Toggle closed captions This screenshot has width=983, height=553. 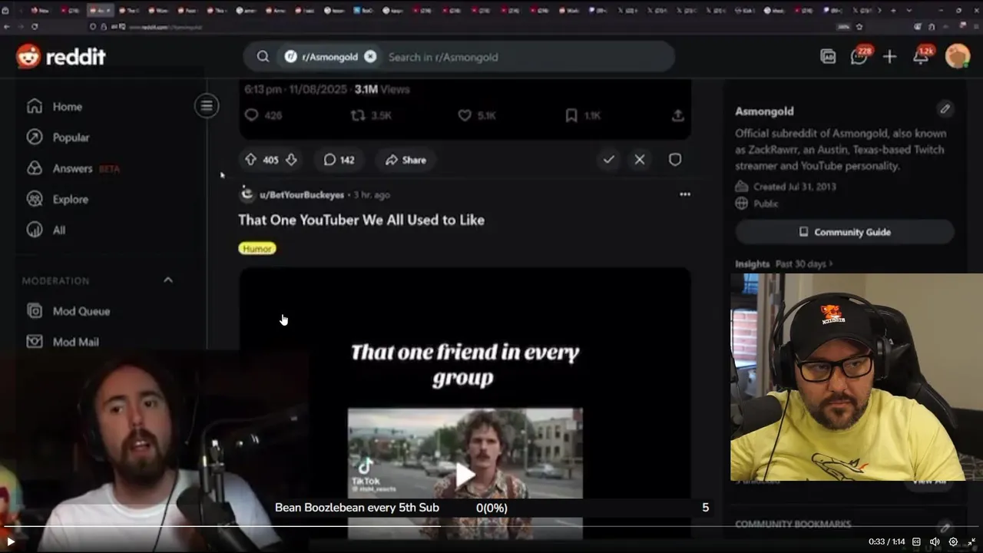point(916,541)
